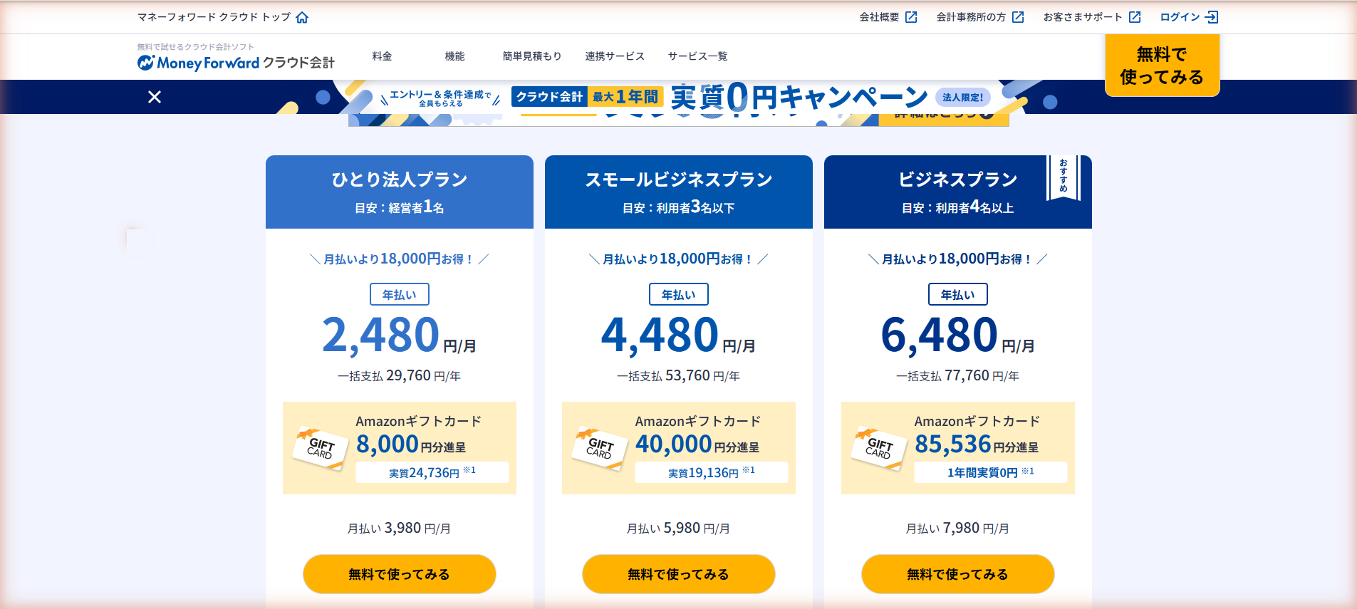Click gift card icon in ビジネスプラン

(878, 448)
